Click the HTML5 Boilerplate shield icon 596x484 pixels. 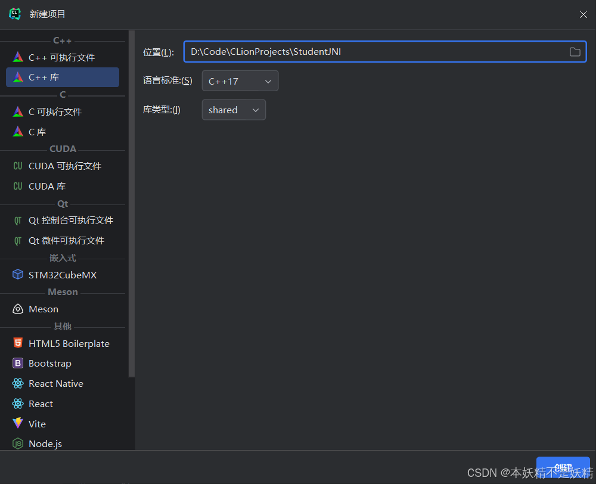[x=18, y=343]
